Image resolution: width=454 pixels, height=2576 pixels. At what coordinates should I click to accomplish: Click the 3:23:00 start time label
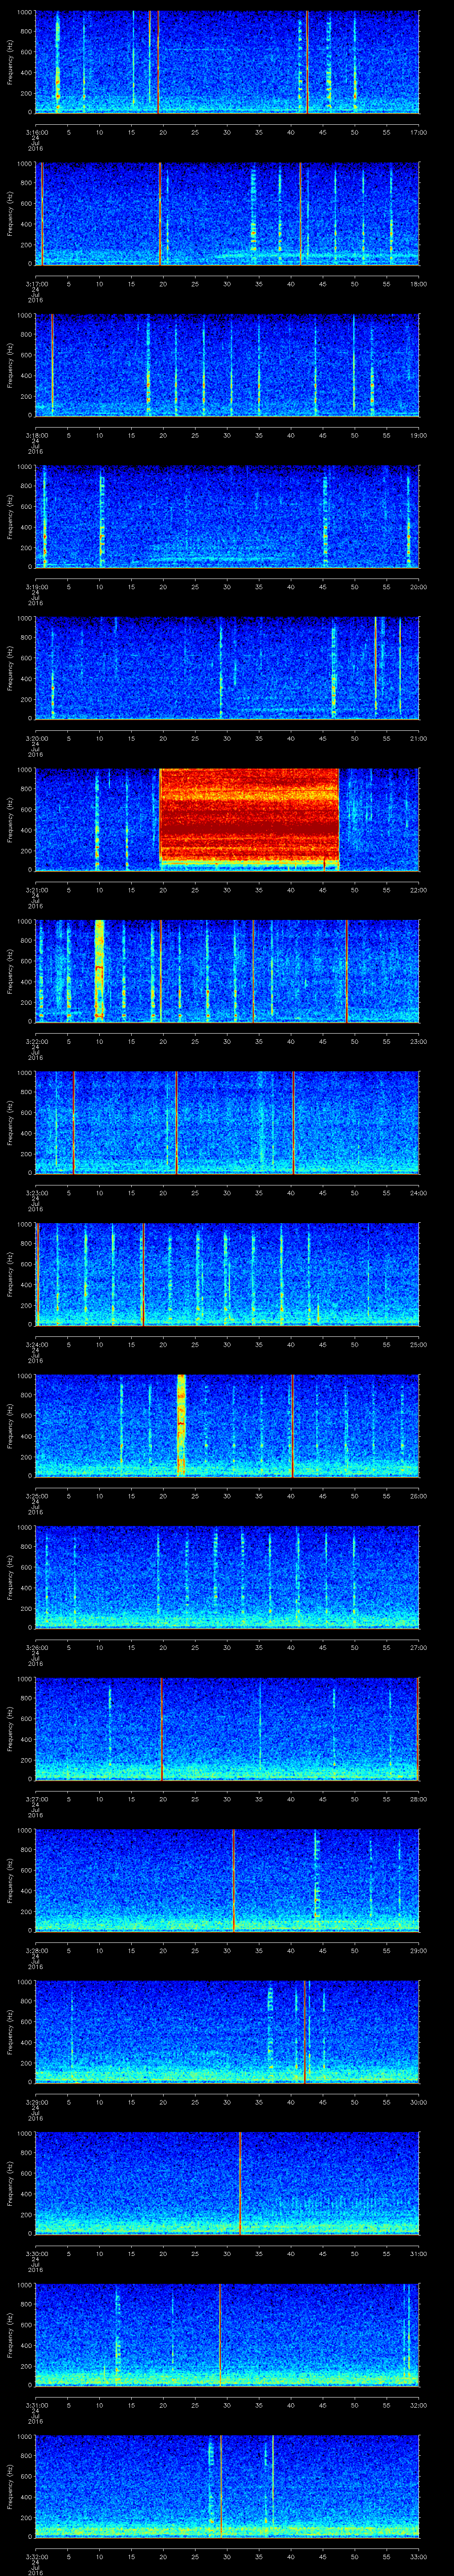tap(37, 1193)
